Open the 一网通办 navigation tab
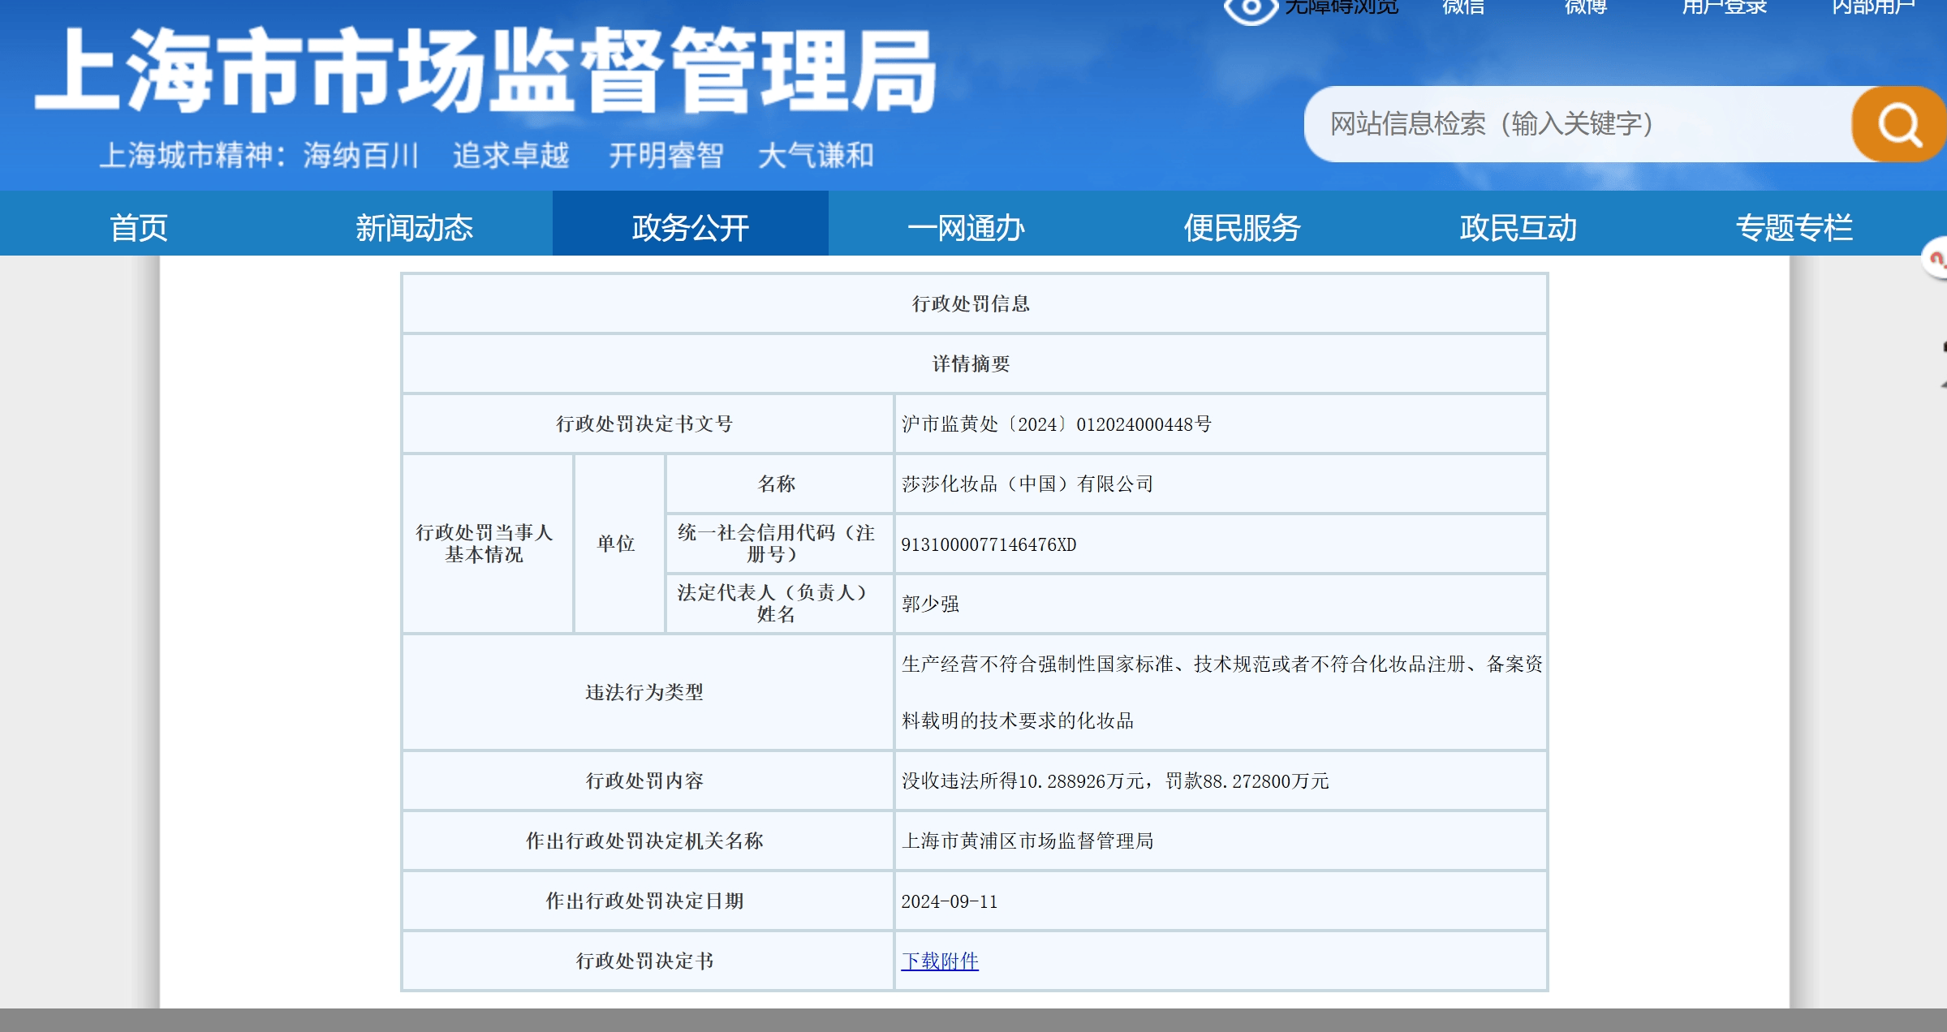The image size is (1947, 1032). pos(966,227)
